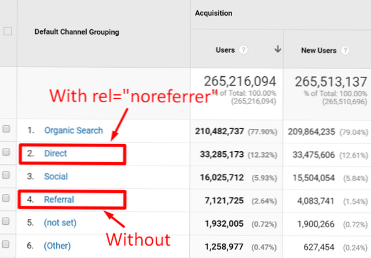Open the Direct channel link
The height and width of the screenshot is (258, 371).
click(55, 153)
